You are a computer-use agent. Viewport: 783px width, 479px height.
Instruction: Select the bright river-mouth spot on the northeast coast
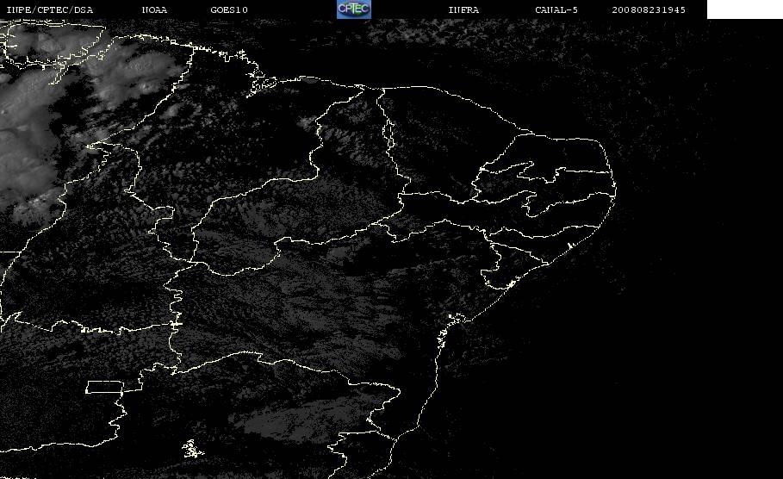tap(510, 284)
